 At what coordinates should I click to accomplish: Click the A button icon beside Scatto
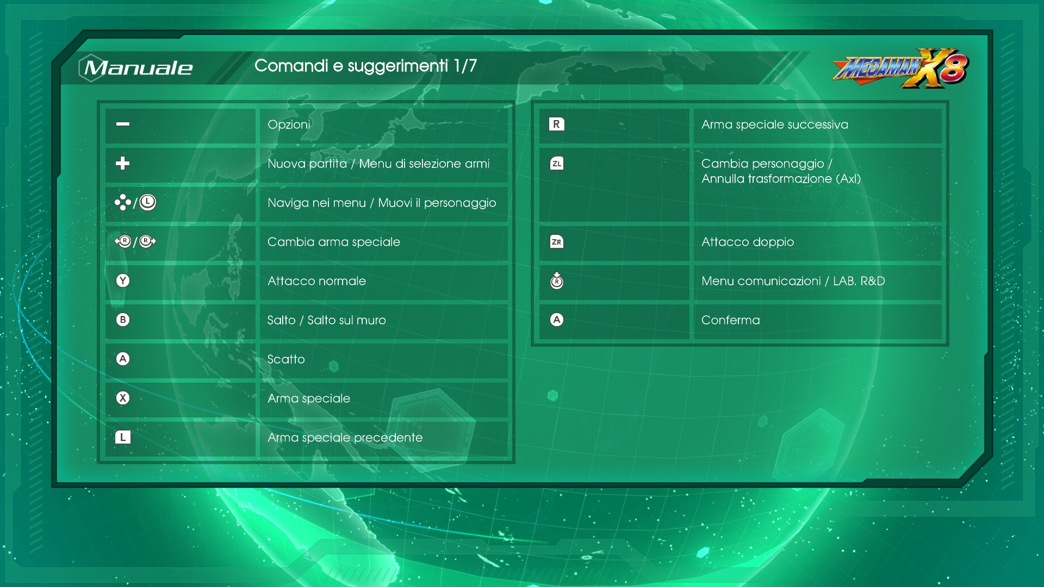click(123, 359)
